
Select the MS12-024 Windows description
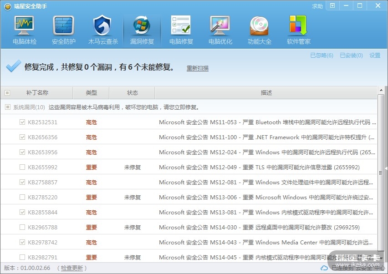[267, 152]
